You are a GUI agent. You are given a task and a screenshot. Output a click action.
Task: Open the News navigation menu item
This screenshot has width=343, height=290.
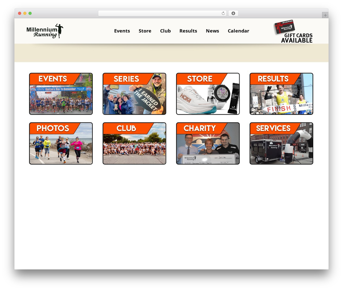[x=212, y=31]
